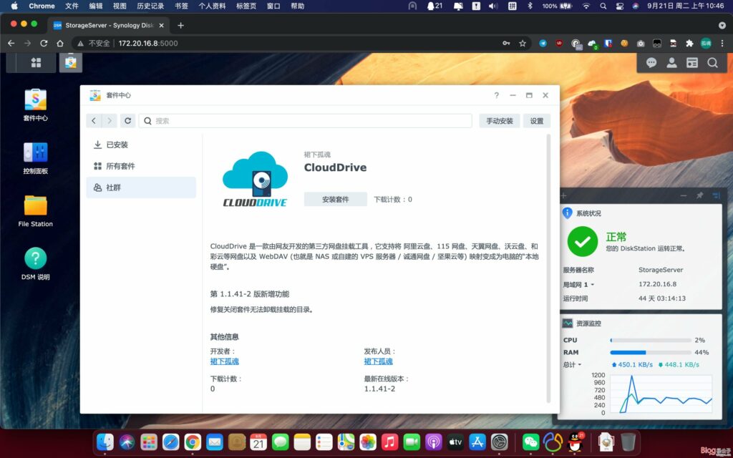Open Chrome tab search dropdown arrow
This screenshot has width=733, height=458.
pyautogui.click(x=722, y=25)
